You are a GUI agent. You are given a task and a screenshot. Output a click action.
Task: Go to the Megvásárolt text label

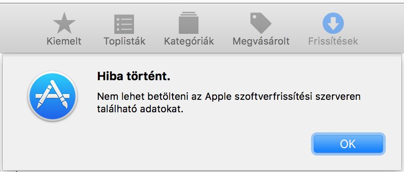tap(261, 41)
